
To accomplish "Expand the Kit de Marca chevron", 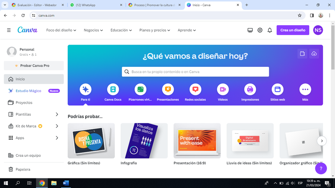I will coord(57,126).
